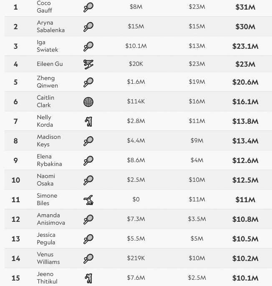Click the tennis icon beside Aryna Sabalenka
Image resolution: width=272 pixels, height=286 pixels.
pos(88,27)
